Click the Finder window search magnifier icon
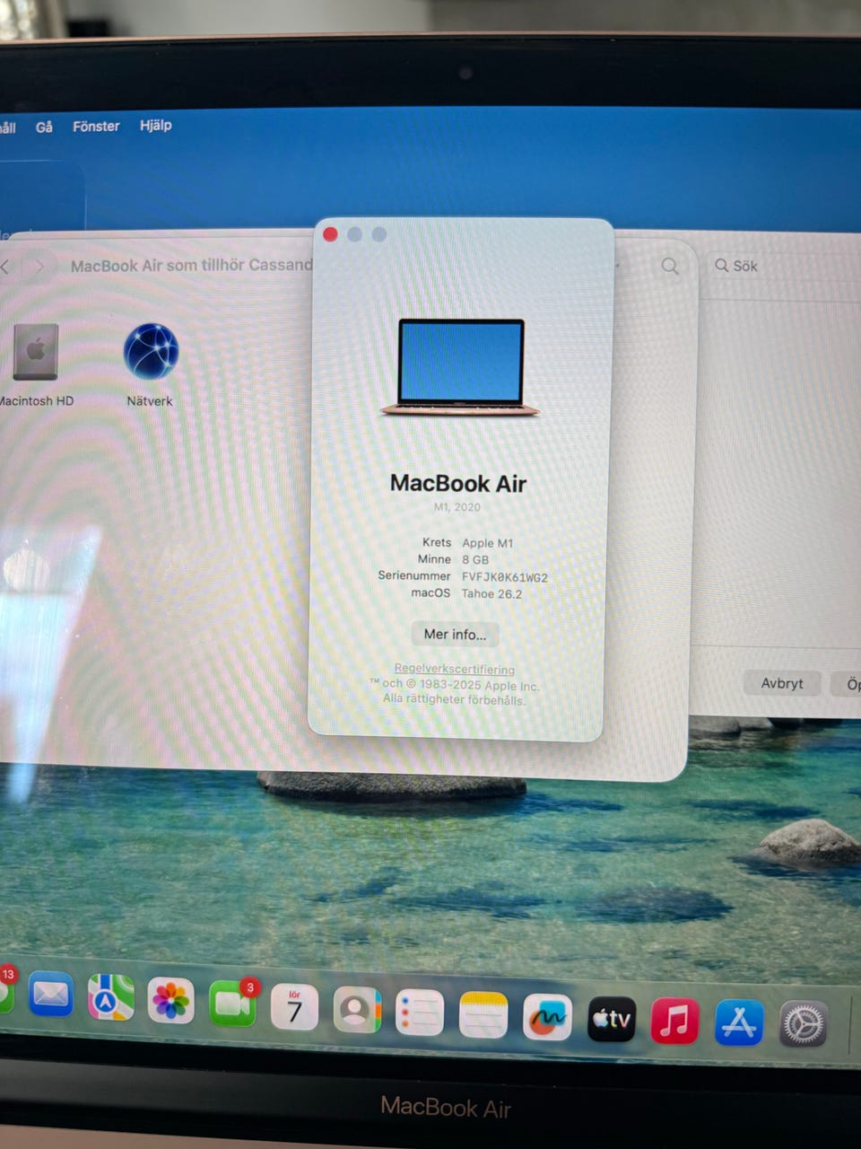 [x=670, y=267]
